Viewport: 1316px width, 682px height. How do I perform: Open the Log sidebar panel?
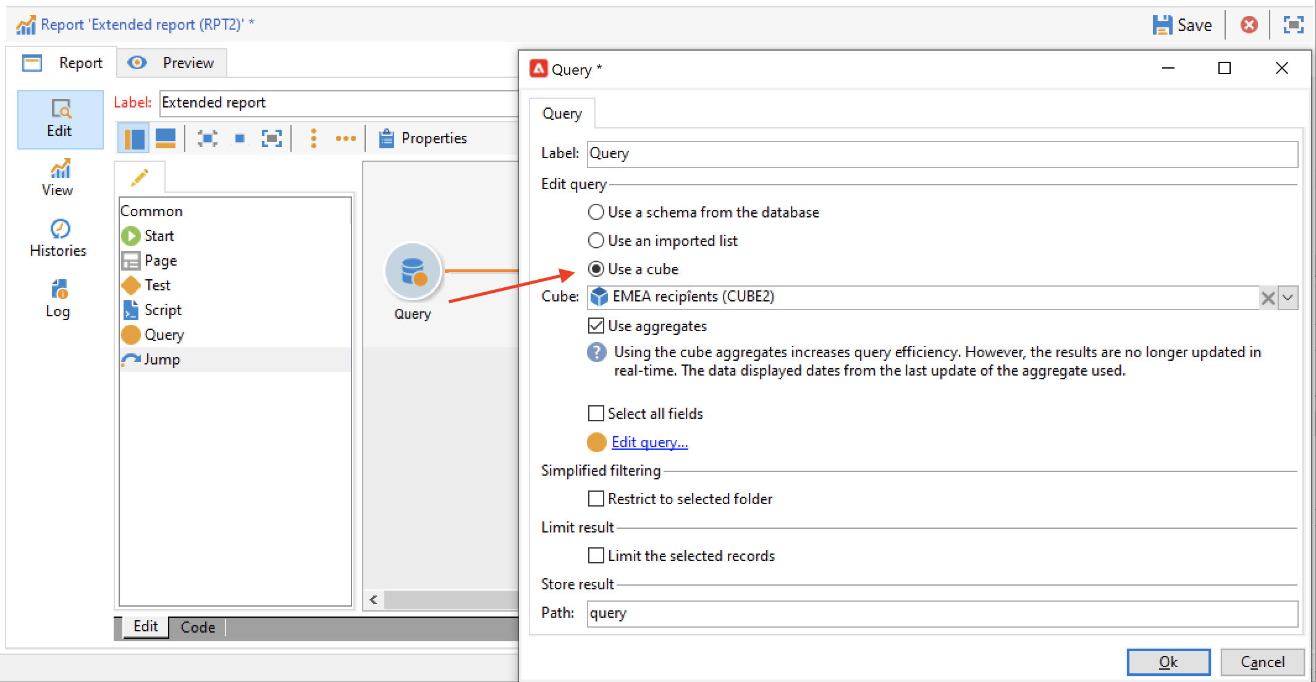point(59,298)
